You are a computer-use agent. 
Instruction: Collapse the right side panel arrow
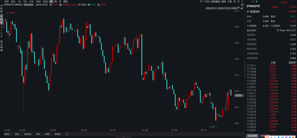pos(245,69)
